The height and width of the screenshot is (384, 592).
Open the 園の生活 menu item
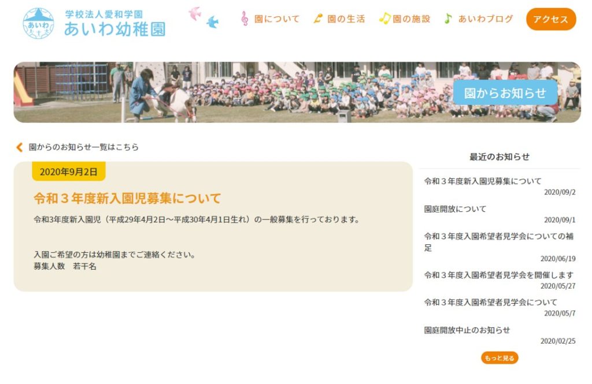[x=346, y=19]
